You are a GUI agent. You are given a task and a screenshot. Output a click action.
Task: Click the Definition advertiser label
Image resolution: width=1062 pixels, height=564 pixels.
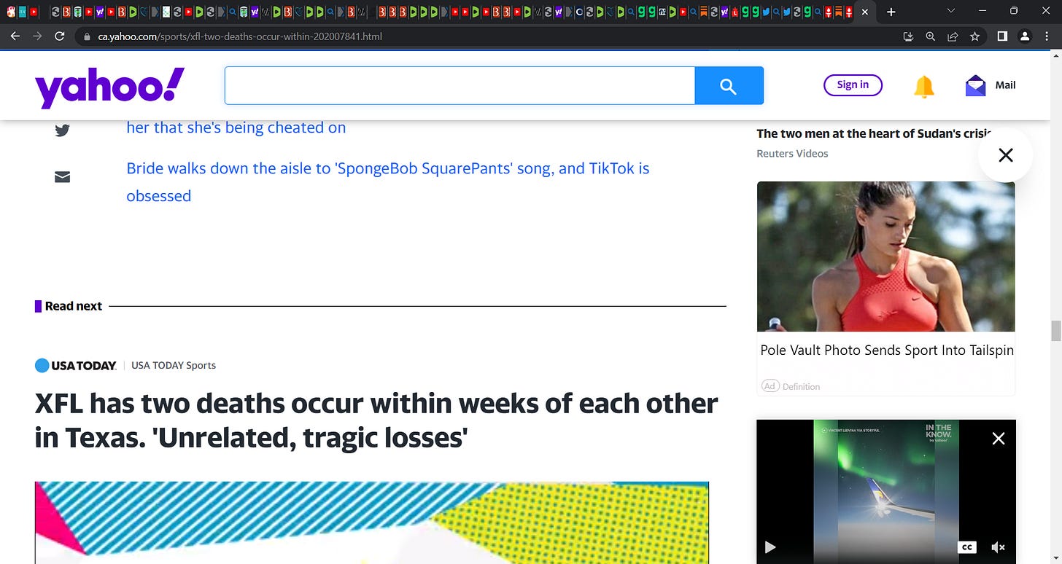point(801,387)
